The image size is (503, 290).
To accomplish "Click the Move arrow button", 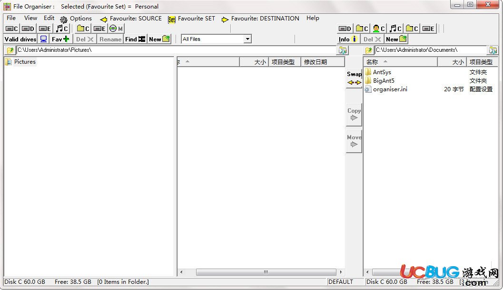I will pos(354,141).
